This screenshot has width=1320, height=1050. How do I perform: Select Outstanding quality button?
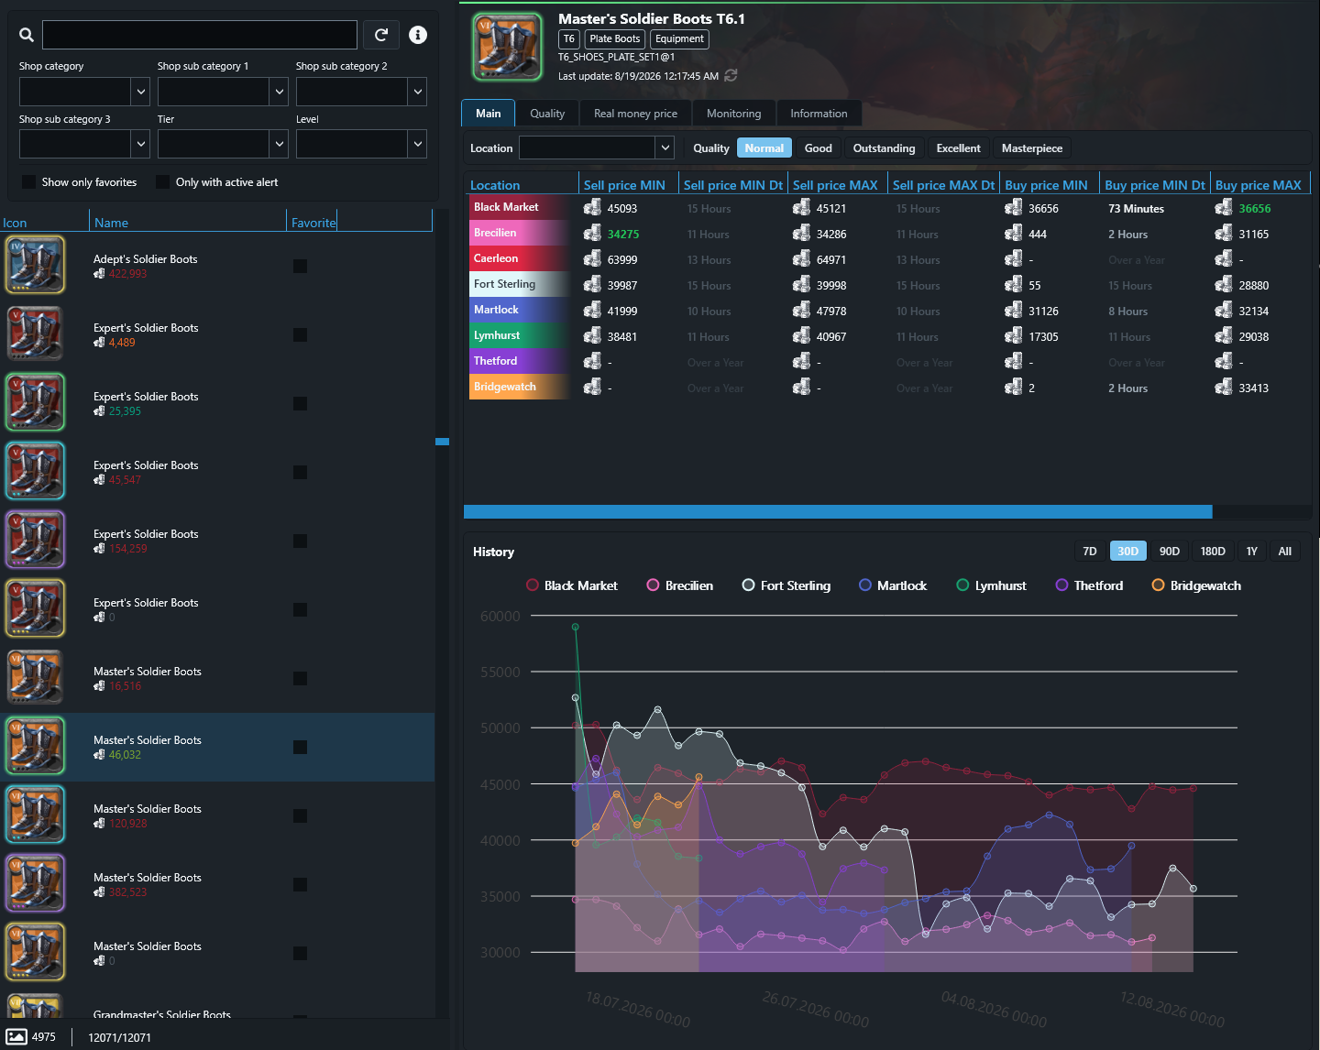(x=884, y=148)
